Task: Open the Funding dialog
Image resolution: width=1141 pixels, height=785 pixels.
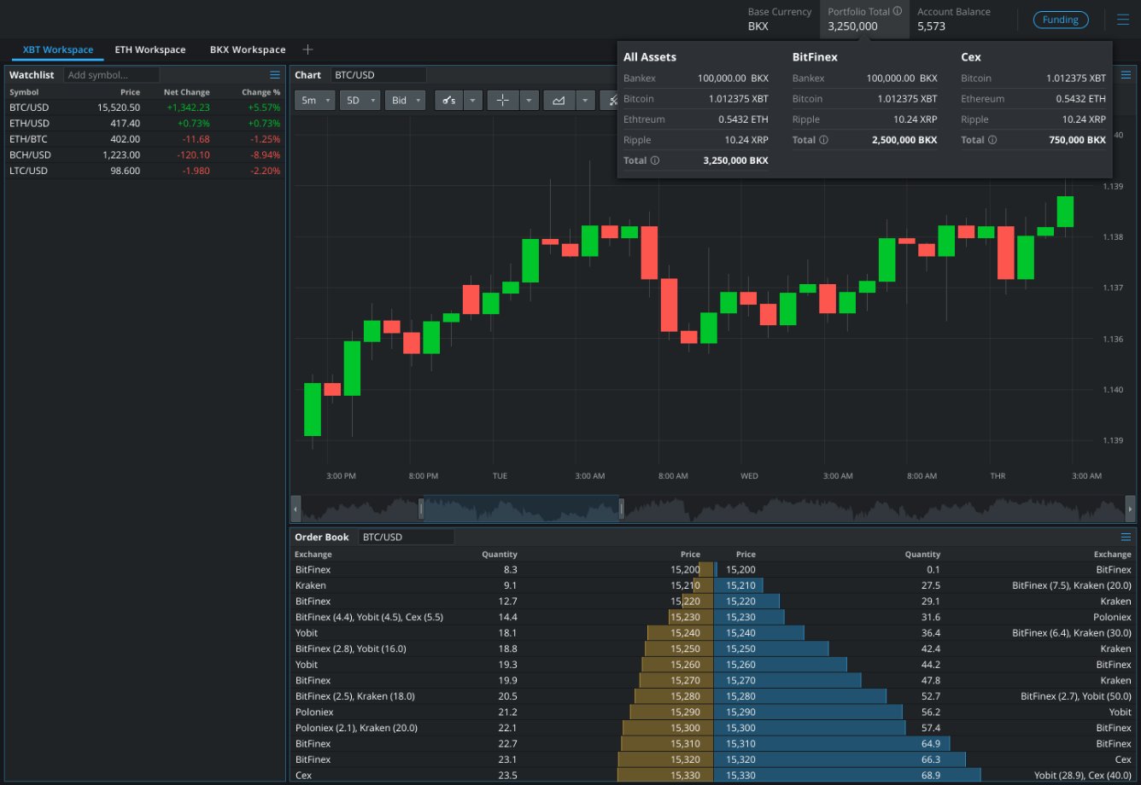Action: 1061,19
